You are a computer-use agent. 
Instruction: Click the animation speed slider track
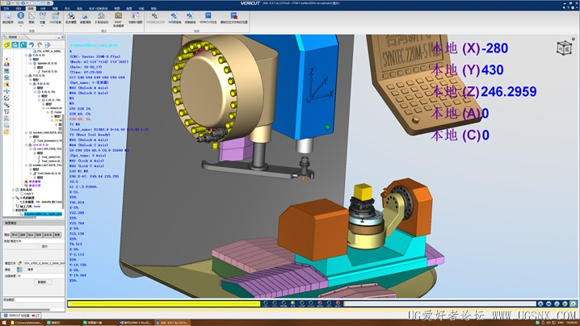pos(440,303)
